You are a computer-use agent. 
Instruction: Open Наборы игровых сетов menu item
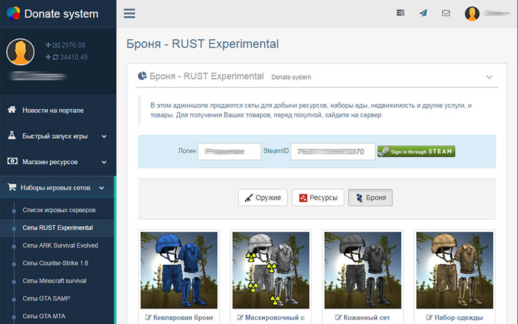pyautogui.click(x=57, y=187)
